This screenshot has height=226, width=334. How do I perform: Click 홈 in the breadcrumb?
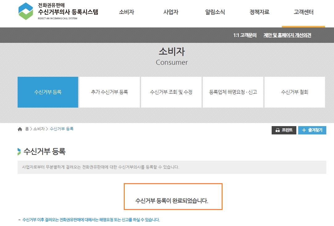pos(27,129)
